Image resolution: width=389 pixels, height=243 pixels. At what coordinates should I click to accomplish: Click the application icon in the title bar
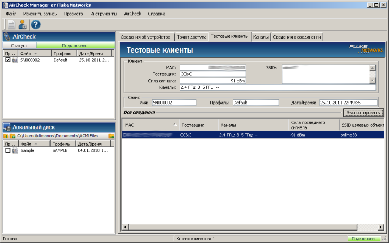pos(5,5)
